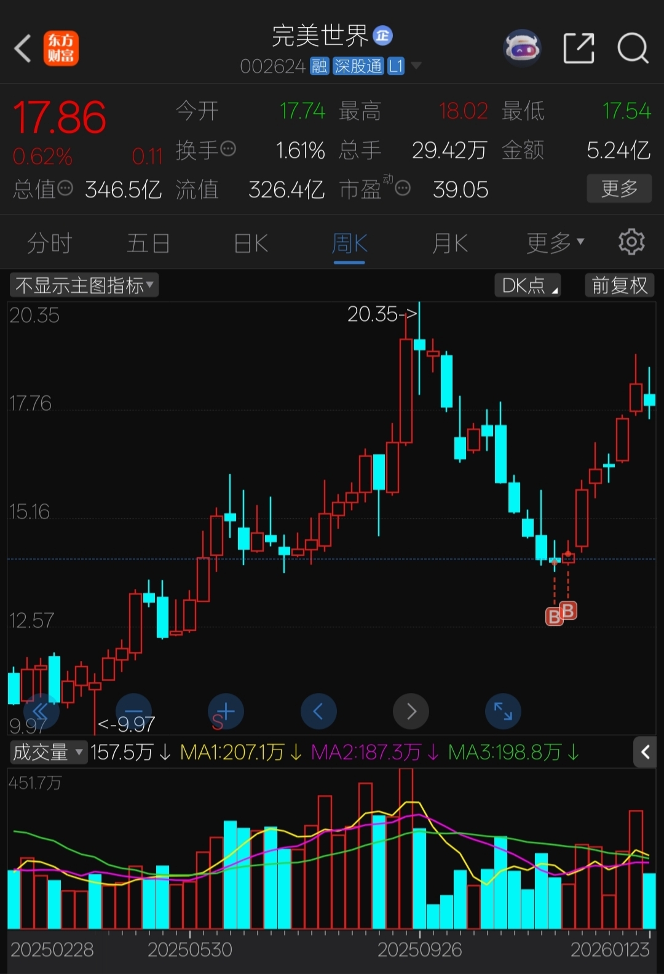Tap the 东方财富 logo icon
664x974 pixels.
61,48
